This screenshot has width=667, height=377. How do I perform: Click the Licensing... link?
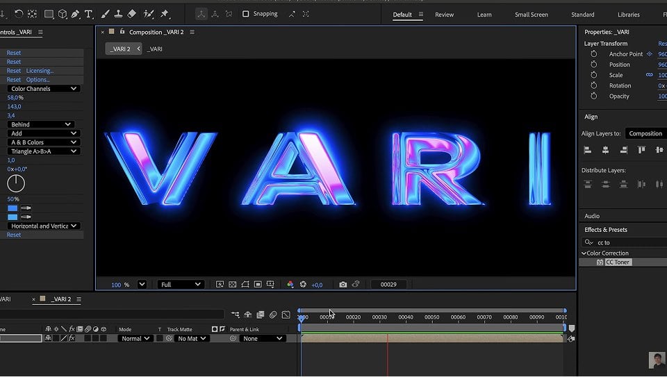40,71
